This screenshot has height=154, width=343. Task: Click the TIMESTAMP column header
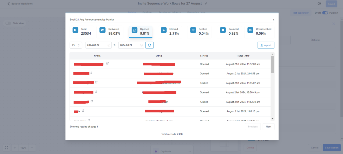(243, 56)
